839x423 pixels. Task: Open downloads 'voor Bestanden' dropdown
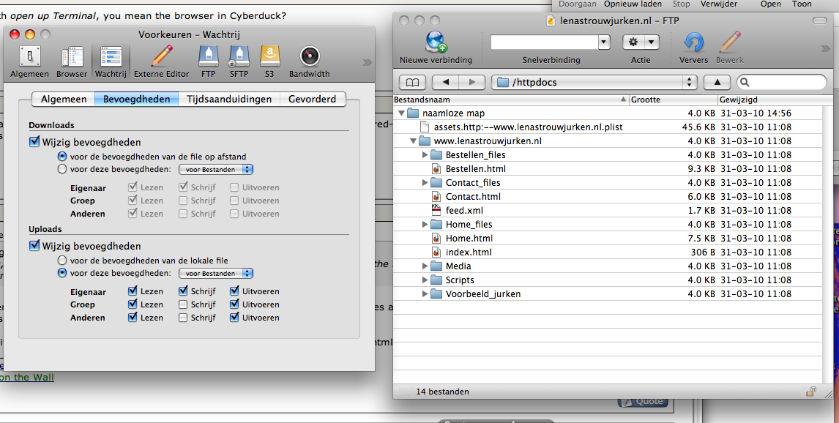[x=216, y=170]
